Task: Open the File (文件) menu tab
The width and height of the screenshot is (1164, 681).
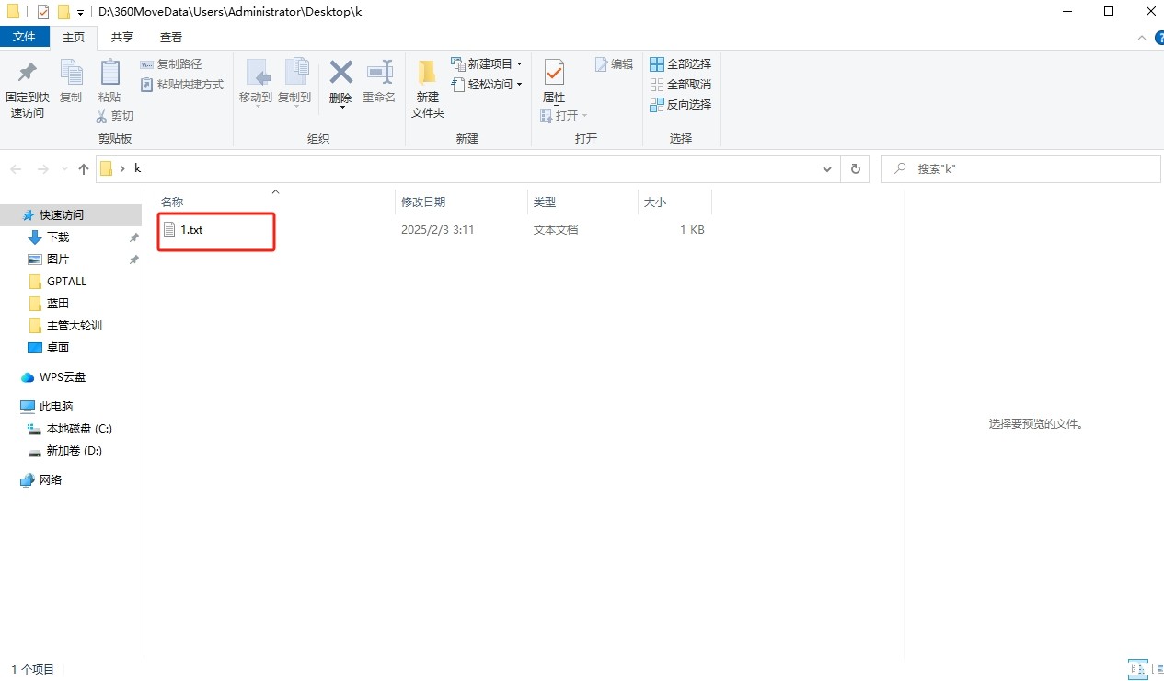Action: coord(25,37)
